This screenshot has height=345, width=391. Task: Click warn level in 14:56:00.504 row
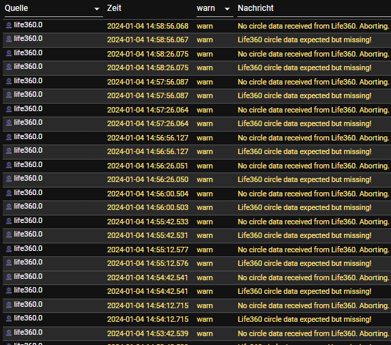point(205,194)
